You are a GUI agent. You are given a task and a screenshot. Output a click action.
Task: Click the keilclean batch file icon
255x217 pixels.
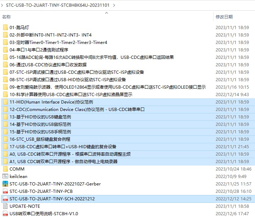[5, 176]
